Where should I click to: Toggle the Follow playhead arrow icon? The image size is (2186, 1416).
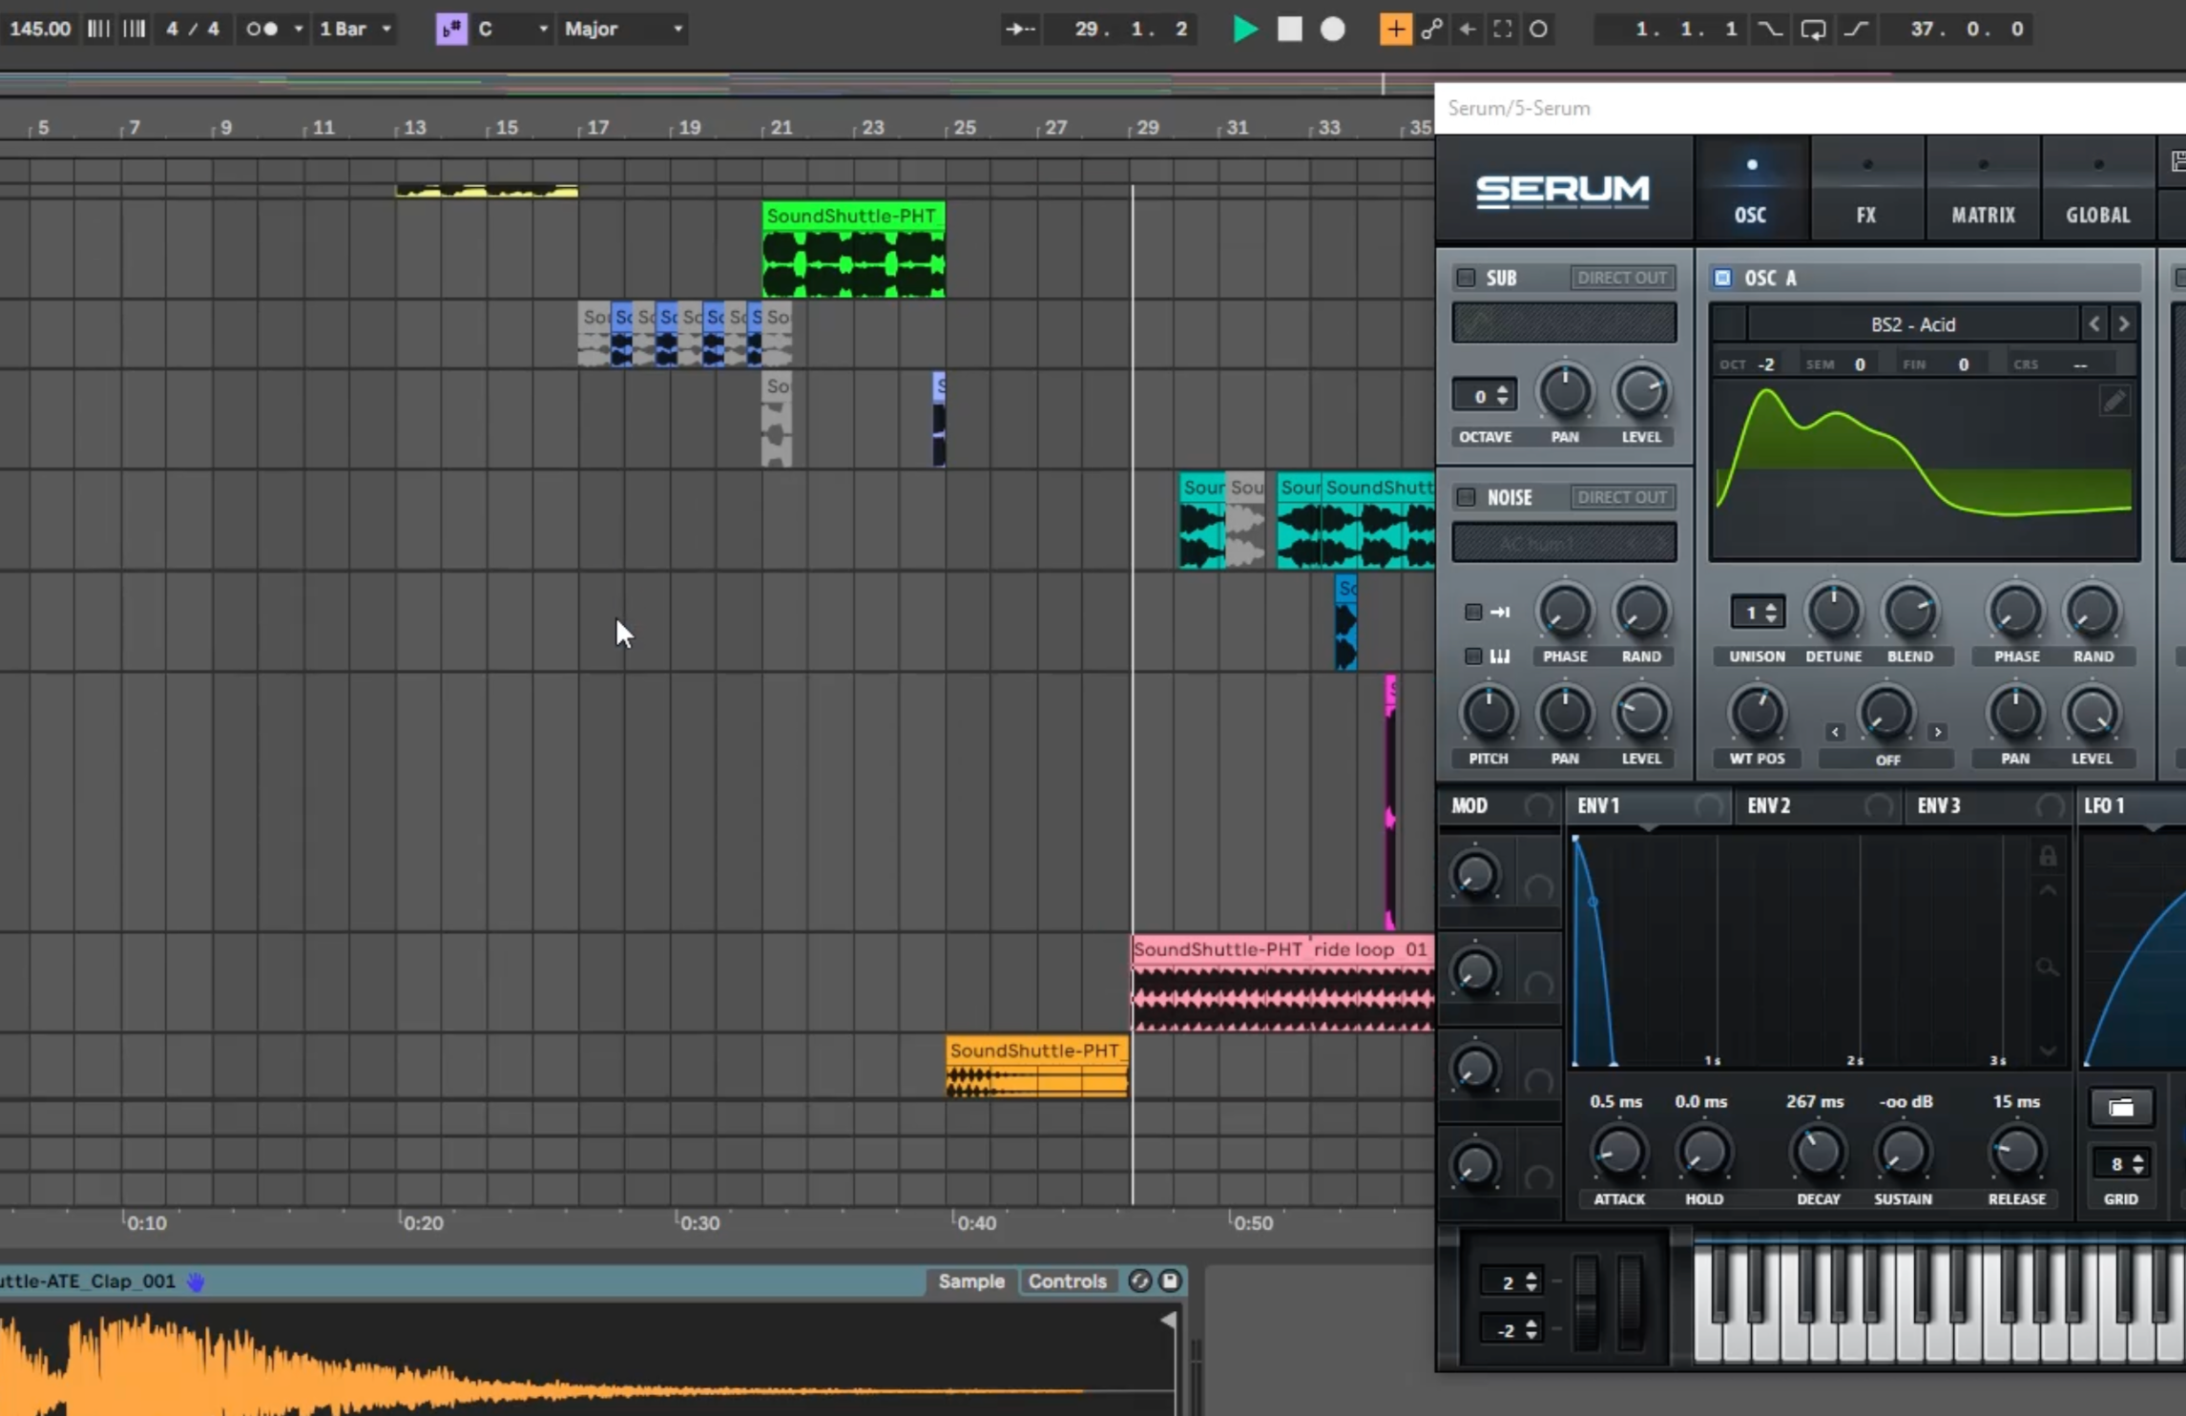pos(1019,29)
